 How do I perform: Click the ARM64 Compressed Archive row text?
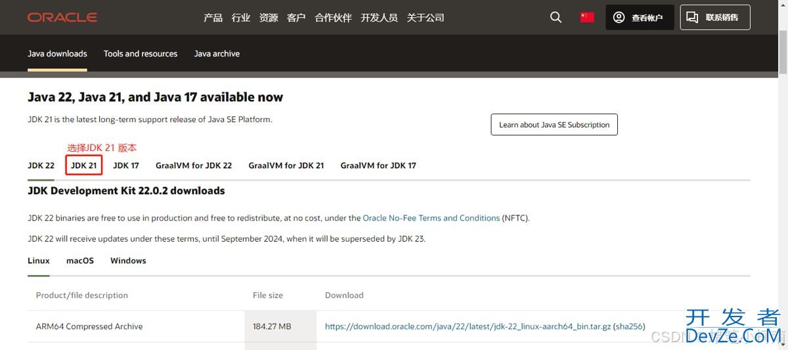pyautogui.click(x=89, y=326)
